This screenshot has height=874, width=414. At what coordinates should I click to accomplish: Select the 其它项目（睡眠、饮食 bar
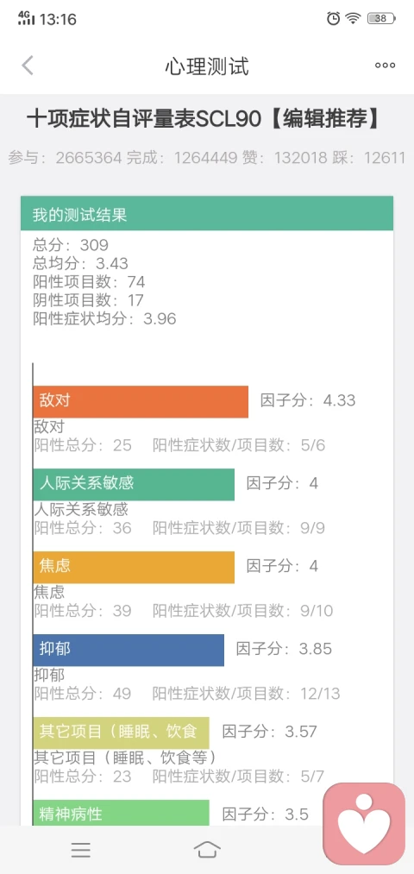tap(121, 733)
